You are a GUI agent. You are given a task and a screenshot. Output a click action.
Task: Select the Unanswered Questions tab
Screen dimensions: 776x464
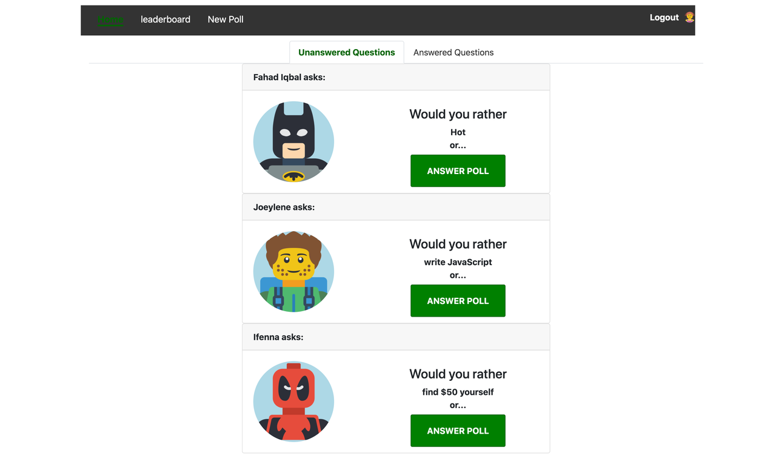[347, 52]
